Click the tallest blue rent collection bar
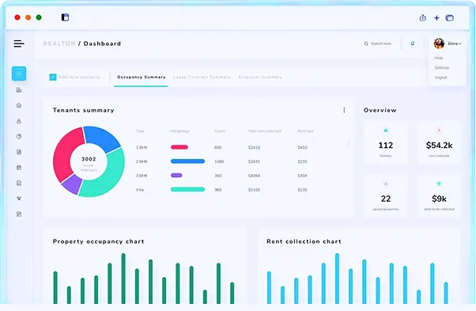The height and width of the screenshot is (311, 476). (337, 279)
